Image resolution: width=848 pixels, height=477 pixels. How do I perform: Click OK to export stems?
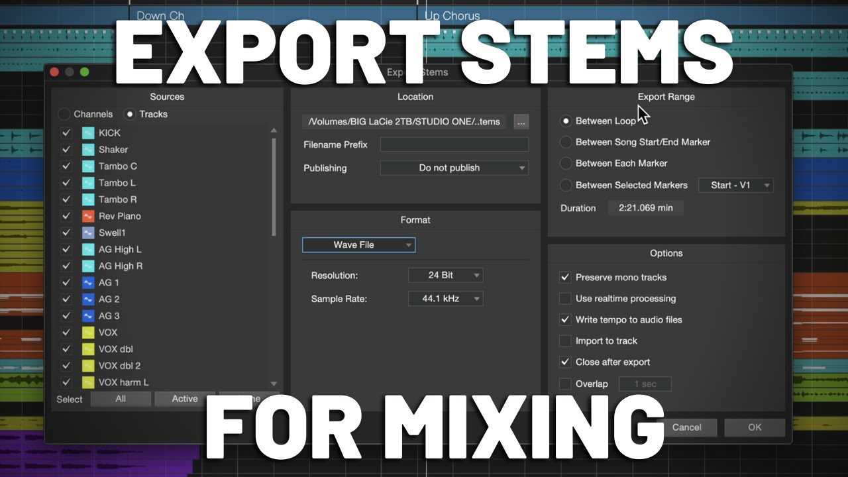(x=755, y=427)
